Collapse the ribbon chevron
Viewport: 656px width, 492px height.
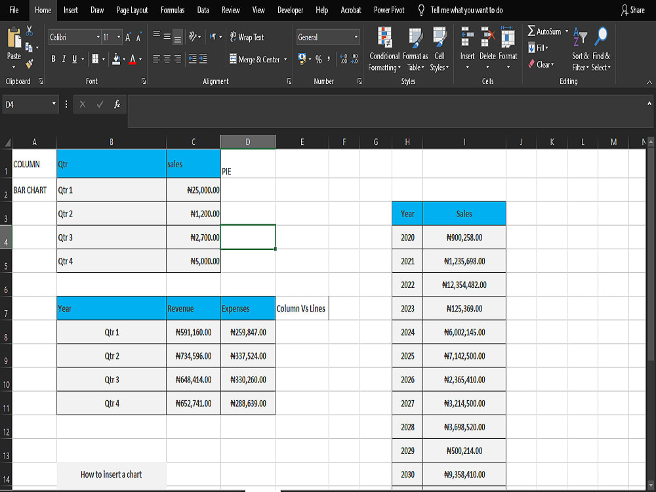click(x=649, y=83)
